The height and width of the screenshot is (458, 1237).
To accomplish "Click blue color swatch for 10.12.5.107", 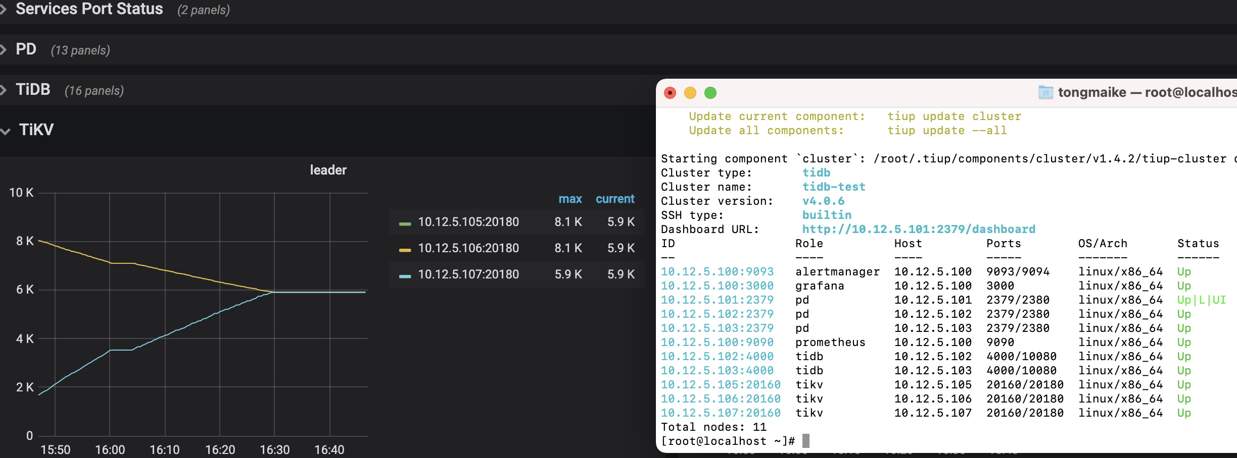I will (x=405, y=276).
